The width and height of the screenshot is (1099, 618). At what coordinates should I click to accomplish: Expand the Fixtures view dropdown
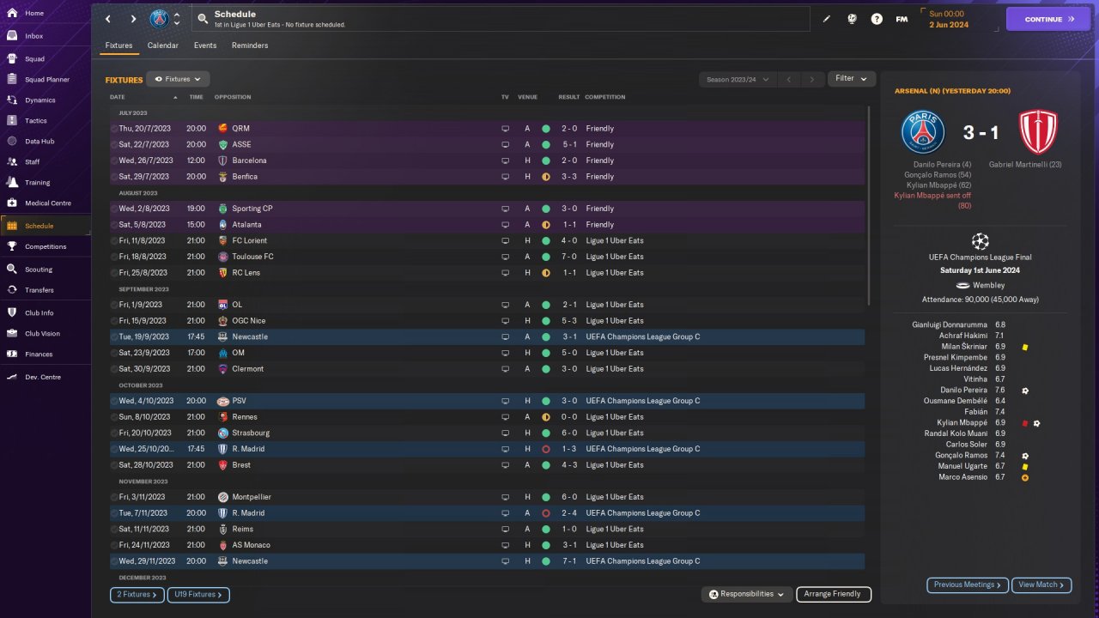point(178,79)
